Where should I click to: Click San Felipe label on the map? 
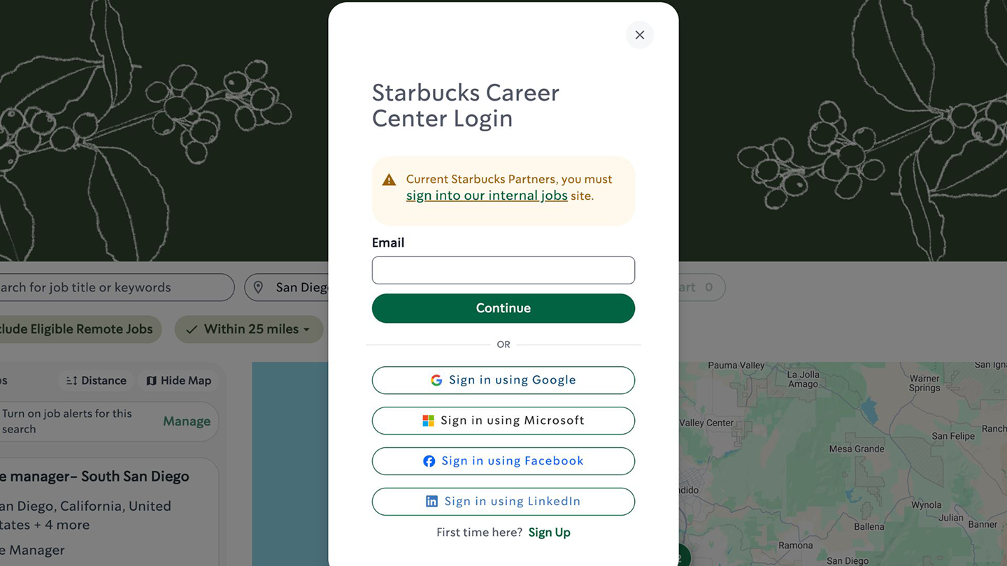click(x=953, y=436)
